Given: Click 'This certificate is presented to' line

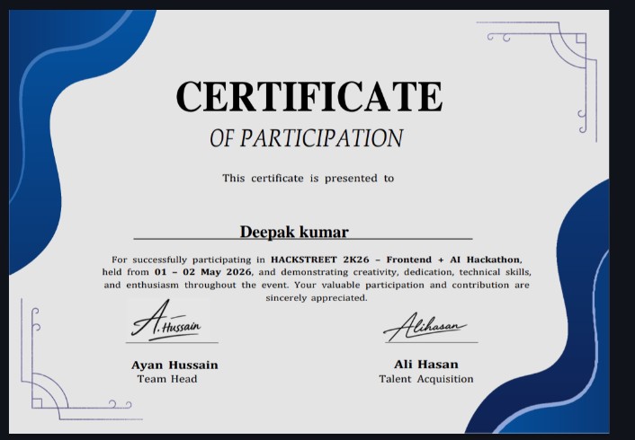Looking at the screenshot, I should pyautogui.click(x=308, y=179).
